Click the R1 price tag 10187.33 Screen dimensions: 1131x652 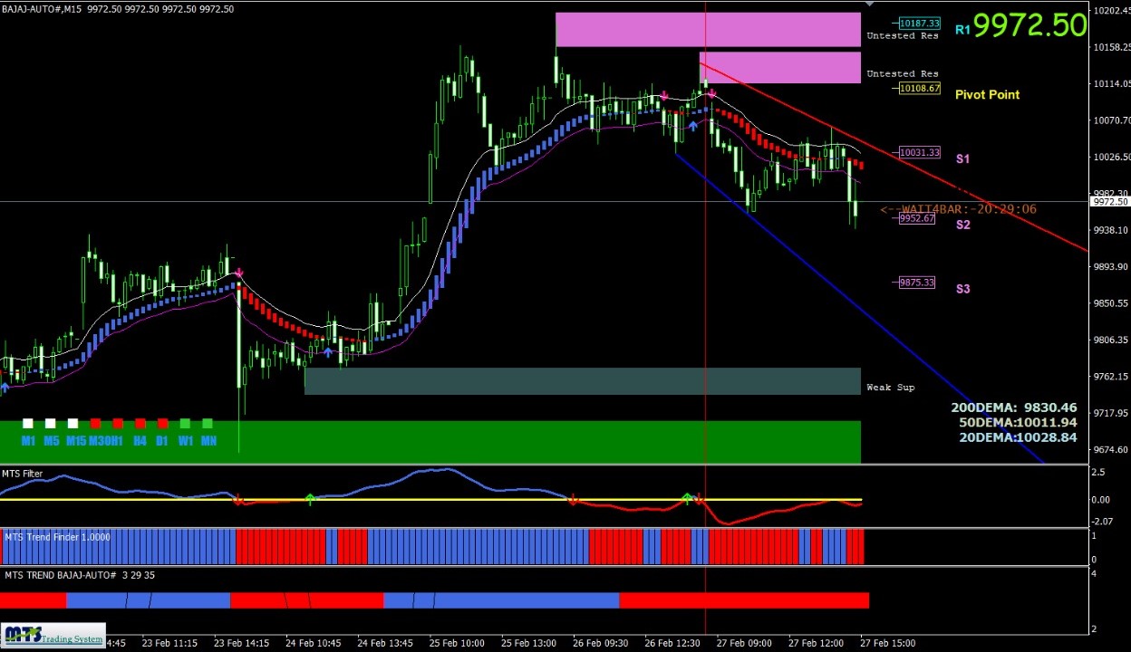point(919,24)
